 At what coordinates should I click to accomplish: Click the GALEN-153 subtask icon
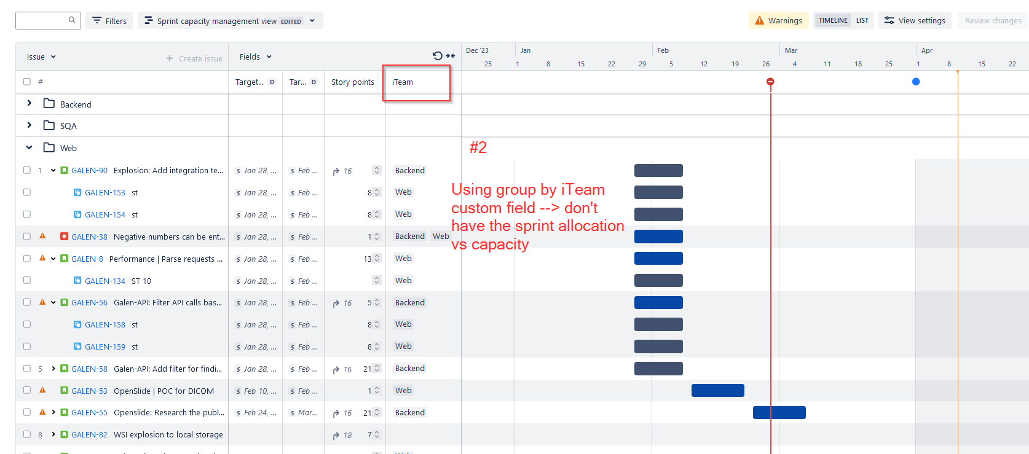[77, 192]
